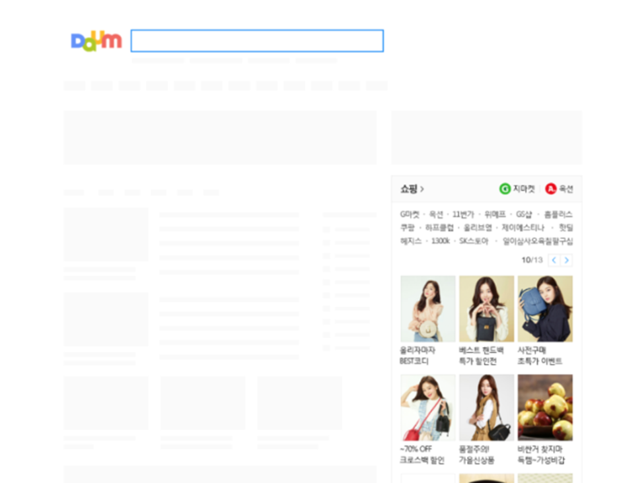Open the 쇼핑 section heading link
621x483 pixels.
point(412,189)
